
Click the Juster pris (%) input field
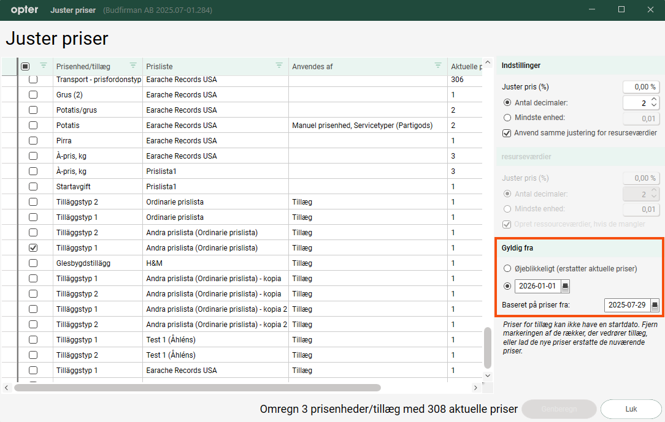[x=640, y=87]
